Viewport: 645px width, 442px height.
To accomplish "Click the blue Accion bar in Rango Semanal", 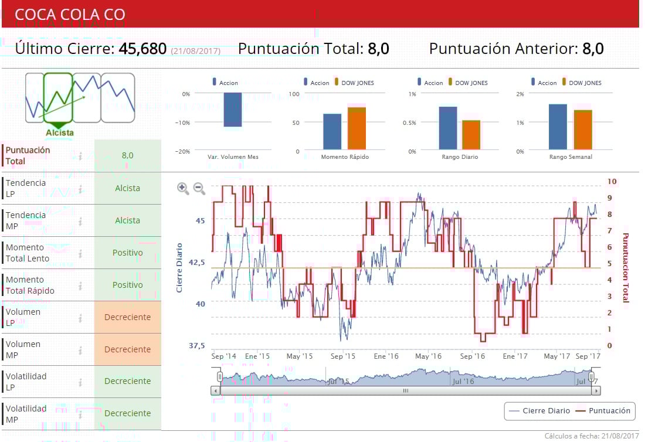I will click(558, 127).
